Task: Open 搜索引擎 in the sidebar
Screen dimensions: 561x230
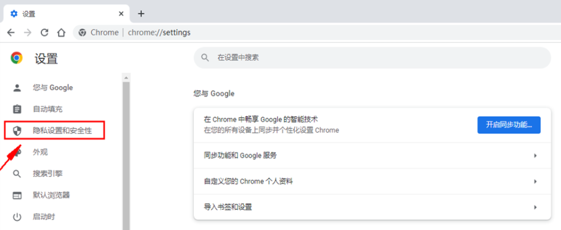Action: (48, 174)
